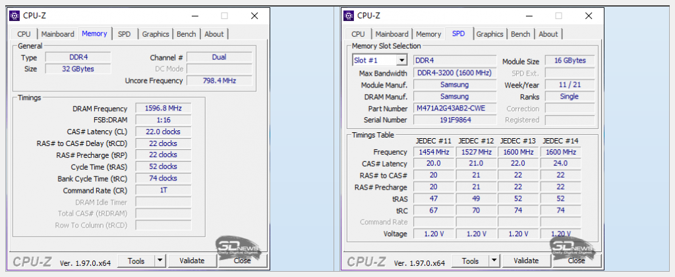The image size is (675, 277).
Task: Click Validate button in left CPU-Z window
Action: click(192, 261)
